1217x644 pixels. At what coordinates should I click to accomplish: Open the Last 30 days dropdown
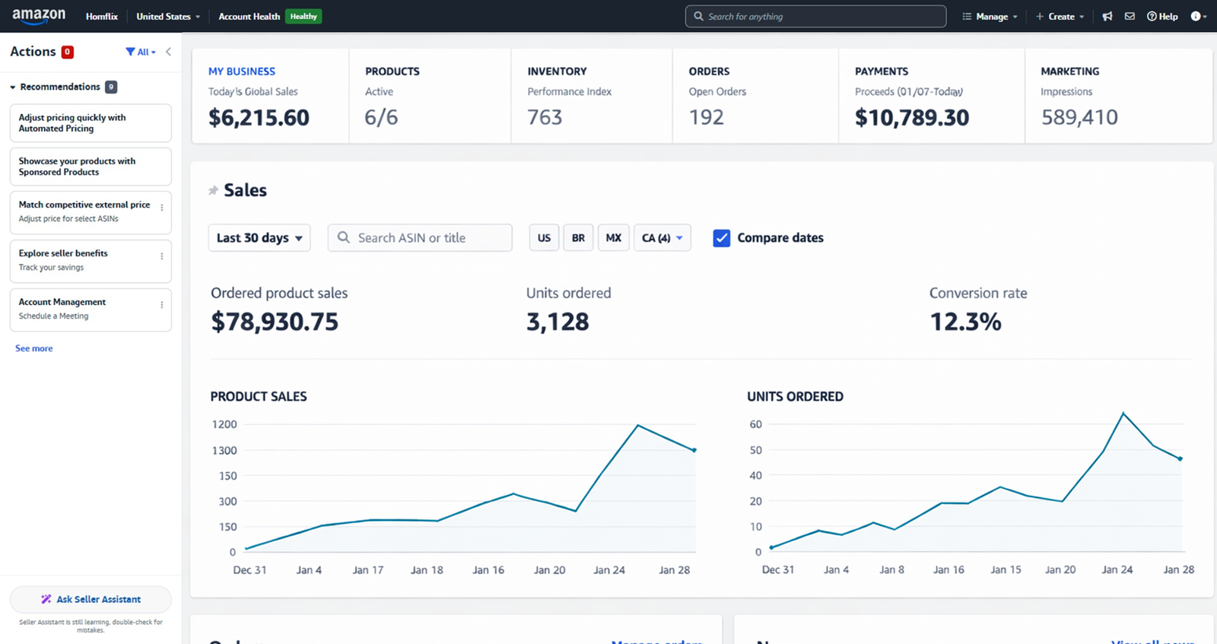click(259, 238)
